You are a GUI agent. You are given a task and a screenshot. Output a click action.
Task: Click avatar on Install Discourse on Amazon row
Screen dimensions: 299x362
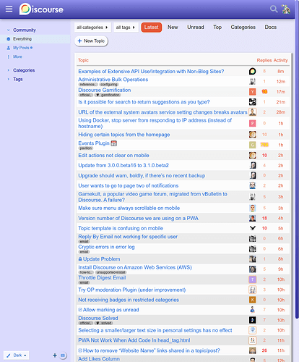252,269
